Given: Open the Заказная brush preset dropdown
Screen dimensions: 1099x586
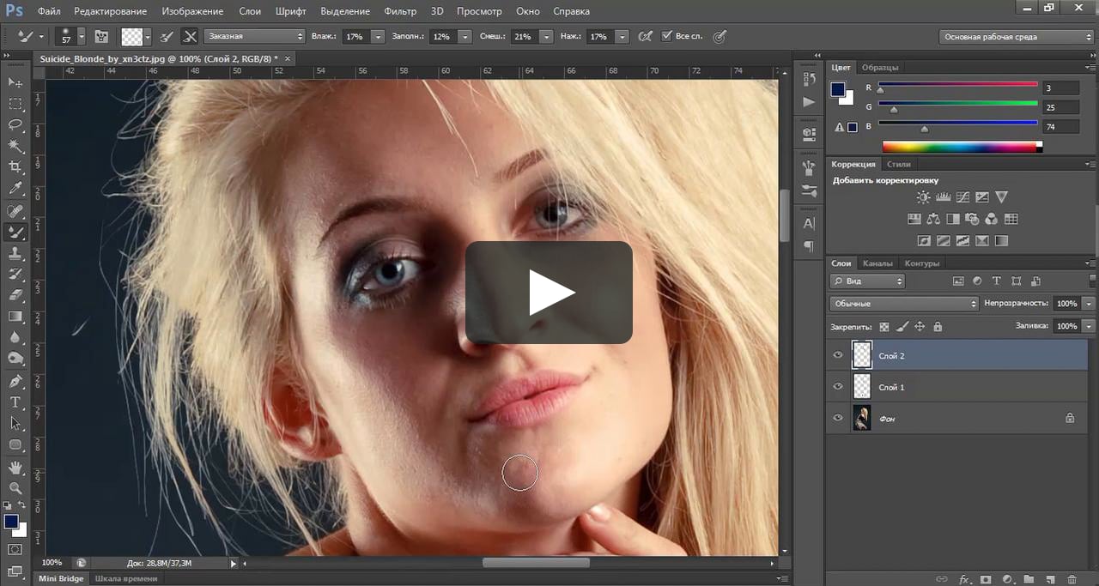Looking at the screenshot, I should [x=254, y=37].
